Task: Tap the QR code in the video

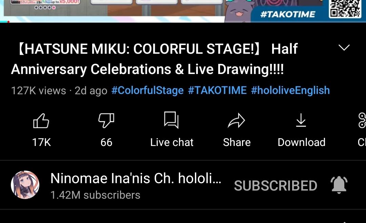Action: pos(345,9)
